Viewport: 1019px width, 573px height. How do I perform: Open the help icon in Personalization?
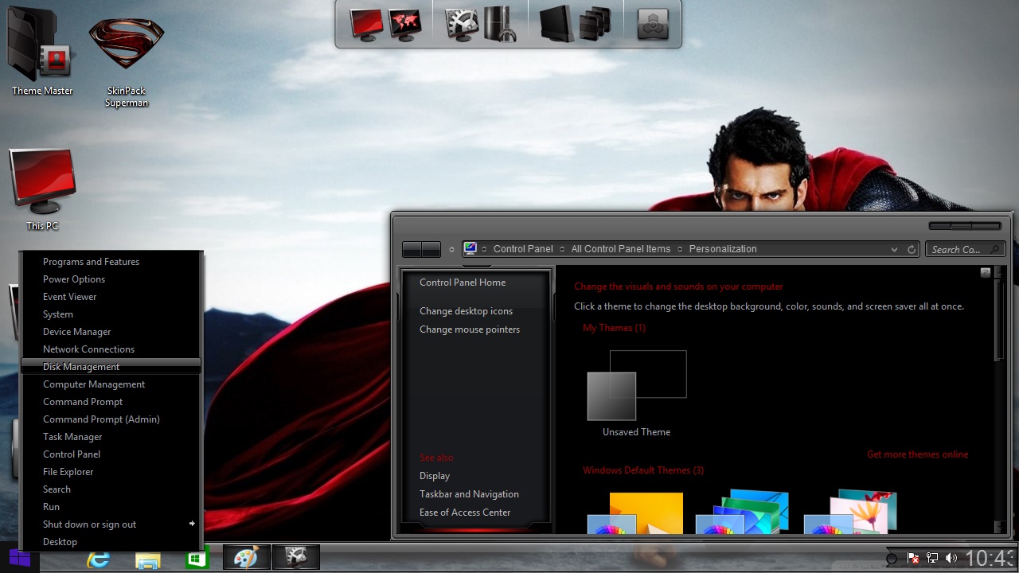[x=986, y=272]
